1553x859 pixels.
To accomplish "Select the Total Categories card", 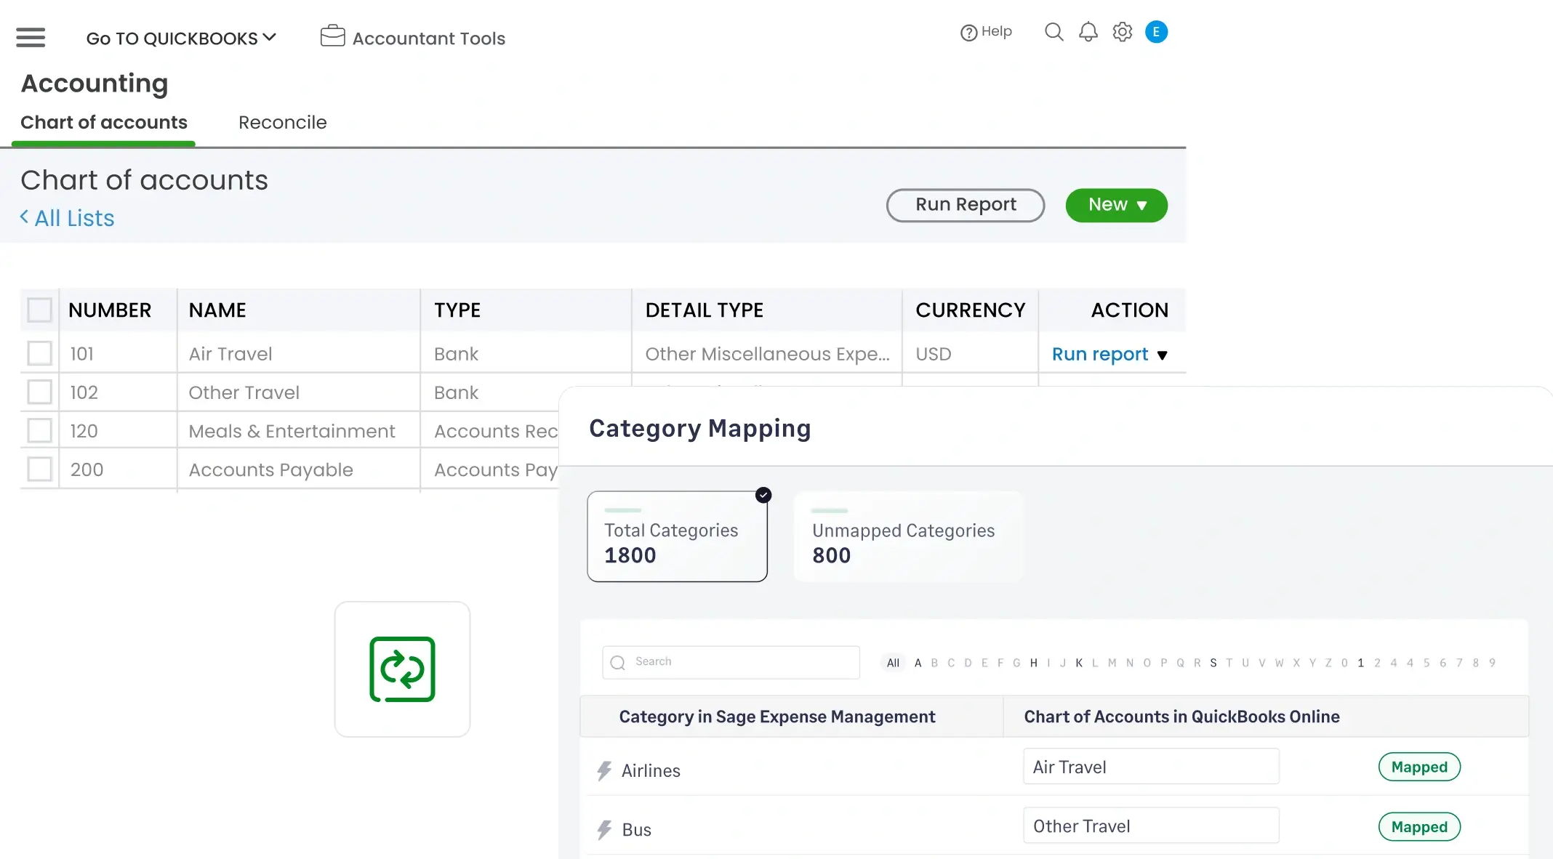I will [677, 536].
